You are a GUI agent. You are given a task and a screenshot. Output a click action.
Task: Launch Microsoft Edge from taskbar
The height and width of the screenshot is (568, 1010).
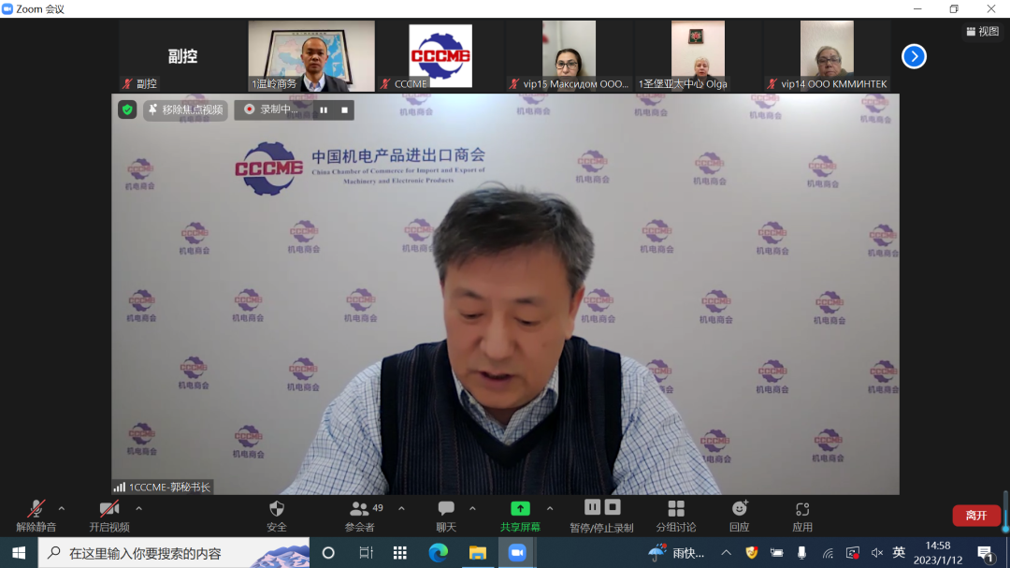pos(438,552)
